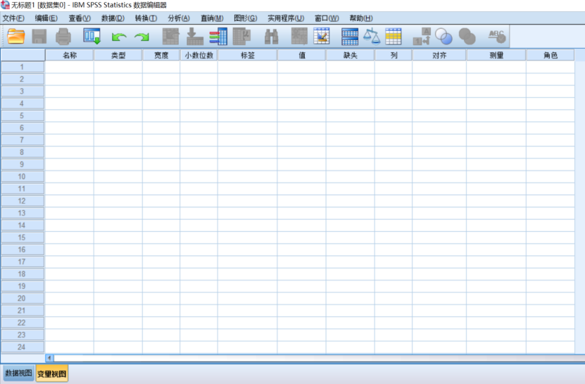This screenshot has height=384, width=585.
Task: Click the Insert variable icon
Action: point(322,36)
